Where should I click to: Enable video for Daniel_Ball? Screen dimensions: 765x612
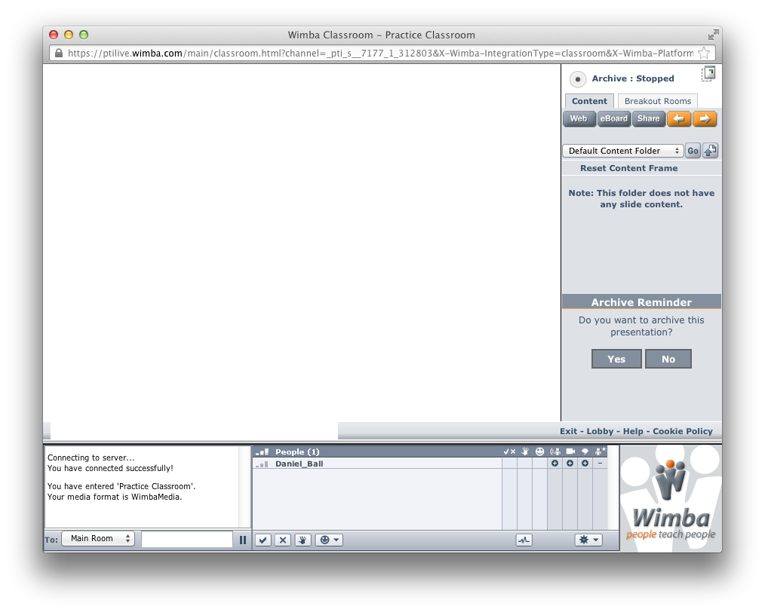coord(570,464)
